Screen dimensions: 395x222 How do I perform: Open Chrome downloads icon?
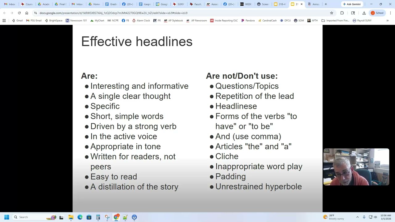click(364, 13)
